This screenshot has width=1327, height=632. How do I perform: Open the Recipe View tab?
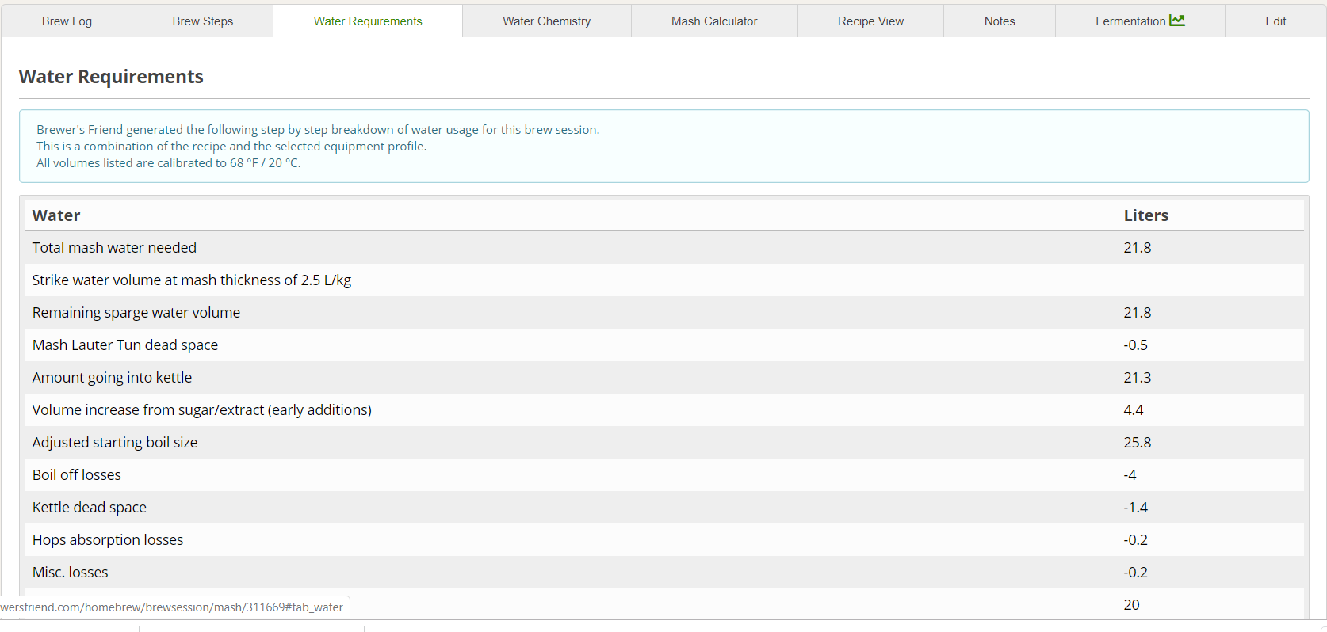870,21
